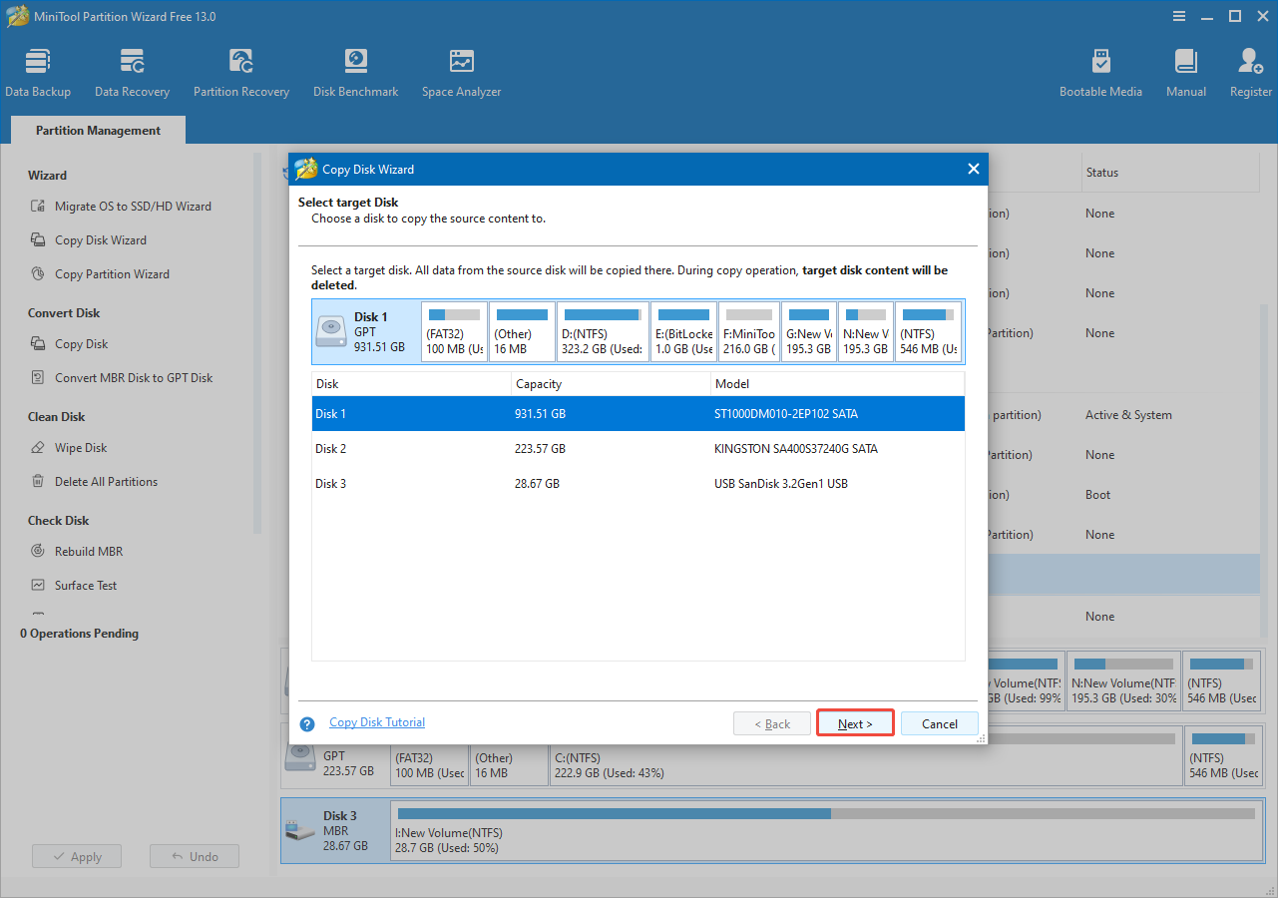Image resolution: width=1278 pixels, height=898 pixels.
Task: Run Disk Benchmark
Action: pyautogui.click(x=355, y=70)
